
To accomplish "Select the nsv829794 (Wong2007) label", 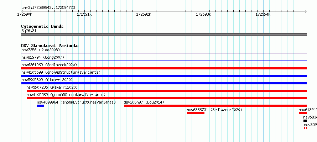I will 43,57.
